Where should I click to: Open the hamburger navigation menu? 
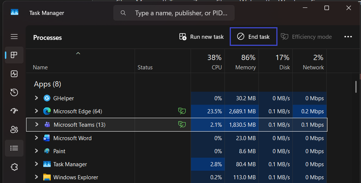[x=14, y=37]
